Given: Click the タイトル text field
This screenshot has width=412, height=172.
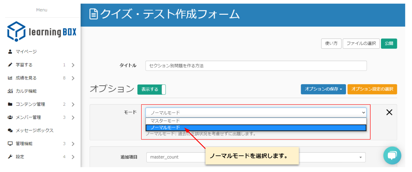Looking at the screenshot, I should pos(256,66).
